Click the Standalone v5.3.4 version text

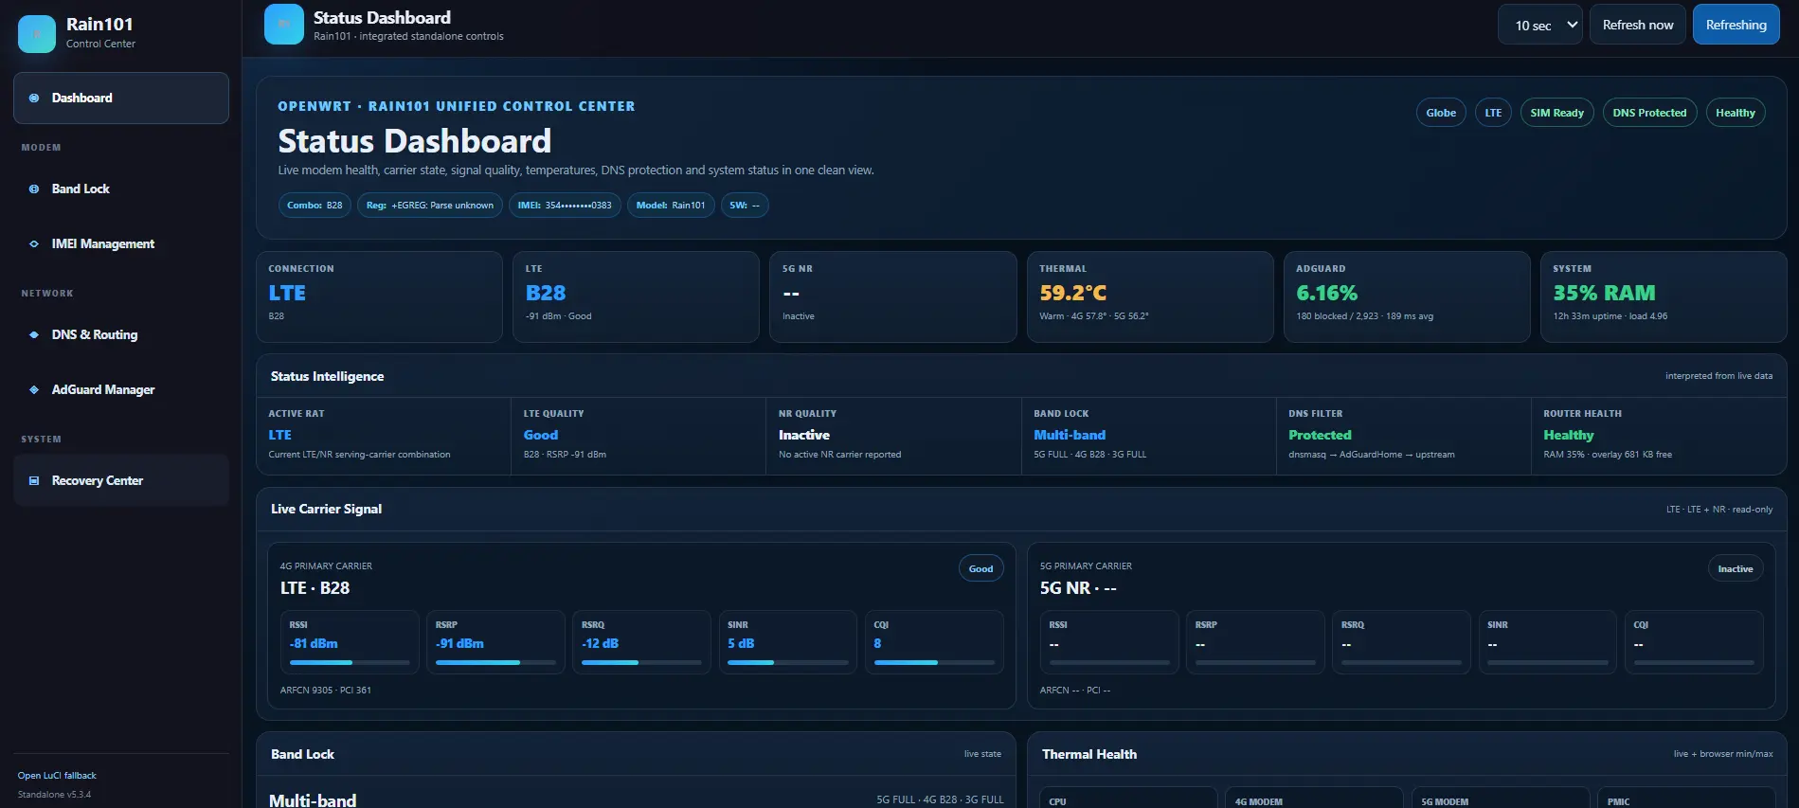click(x=54, y=795)
